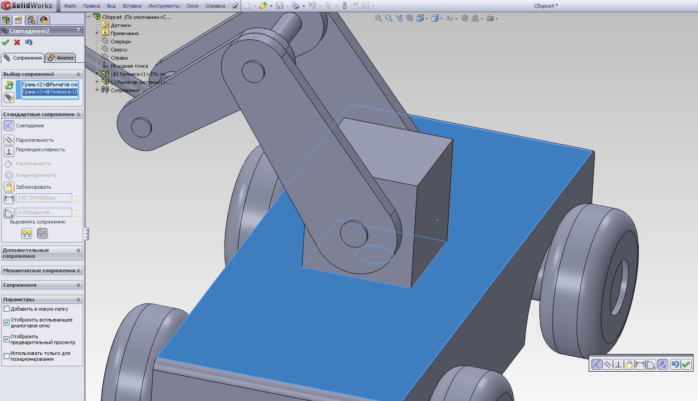
Task: Click the Print icon in top toolbar
Action: 295,6
